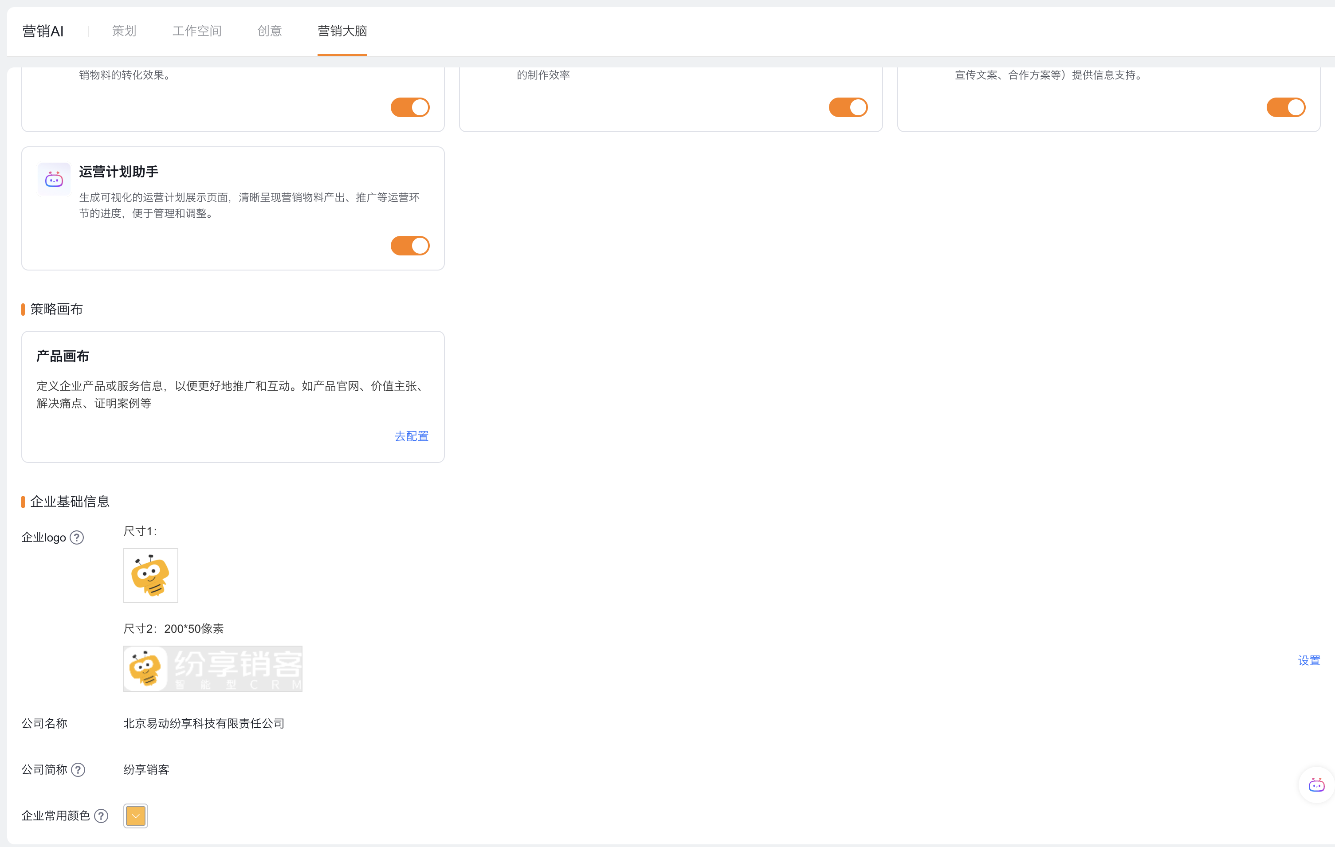
Task: Click the 去配置 link in 产品画布
Action: 412,436
